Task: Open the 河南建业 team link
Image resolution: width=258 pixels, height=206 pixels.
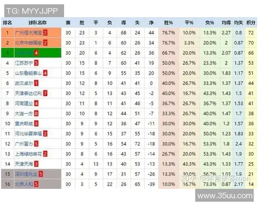Action: 24,103
